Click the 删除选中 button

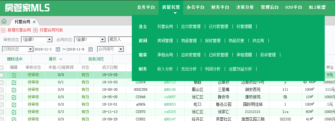click(15, 59)
